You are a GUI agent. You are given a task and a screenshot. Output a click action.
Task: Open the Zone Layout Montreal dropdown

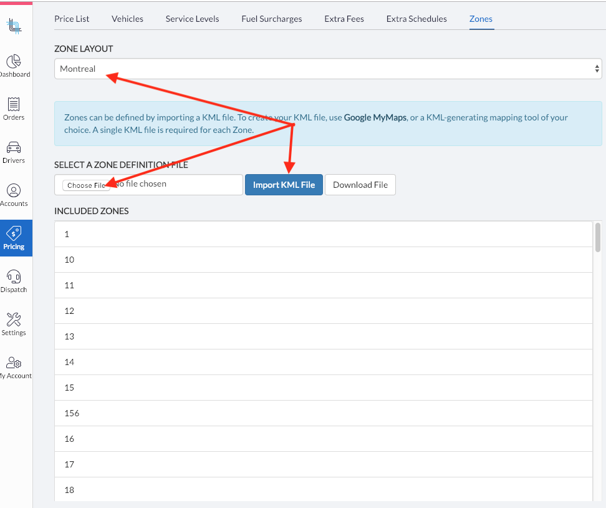tap(328, 69)
